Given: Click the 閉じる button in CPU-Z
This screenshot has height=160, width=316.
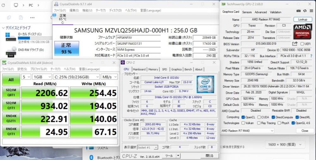Looking at the screenshot, I should pos(210,156).
